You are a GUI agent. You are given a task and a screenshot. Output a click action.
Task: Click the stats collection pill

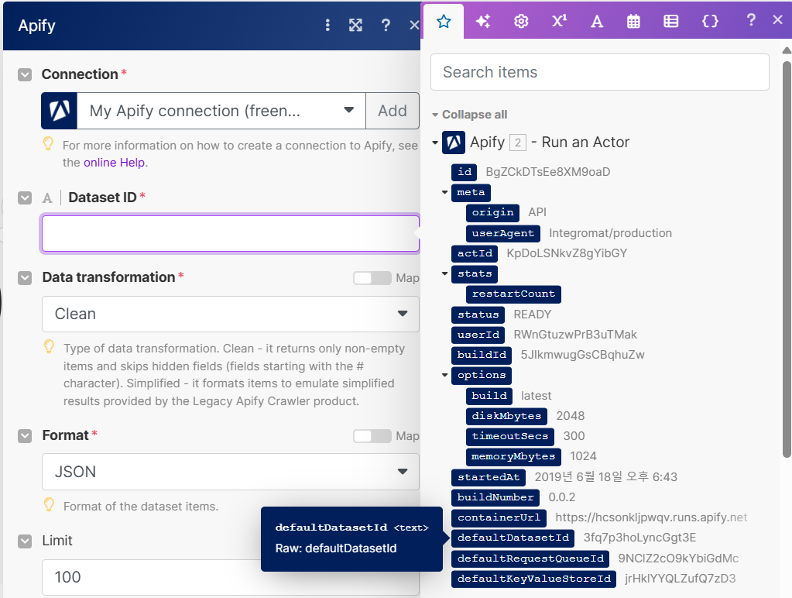click(475, 274)
